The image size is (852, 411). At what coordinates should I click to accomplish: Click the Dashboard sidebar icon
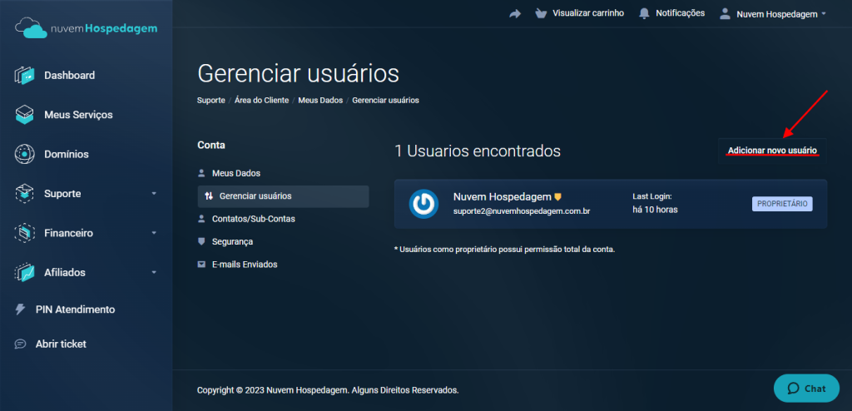[25, 76]
